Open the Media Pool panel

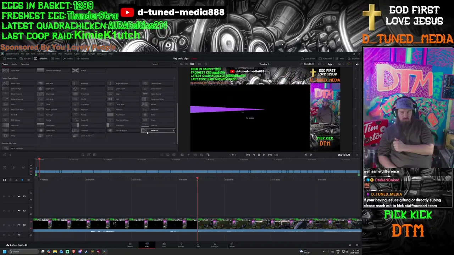(10, 58)
